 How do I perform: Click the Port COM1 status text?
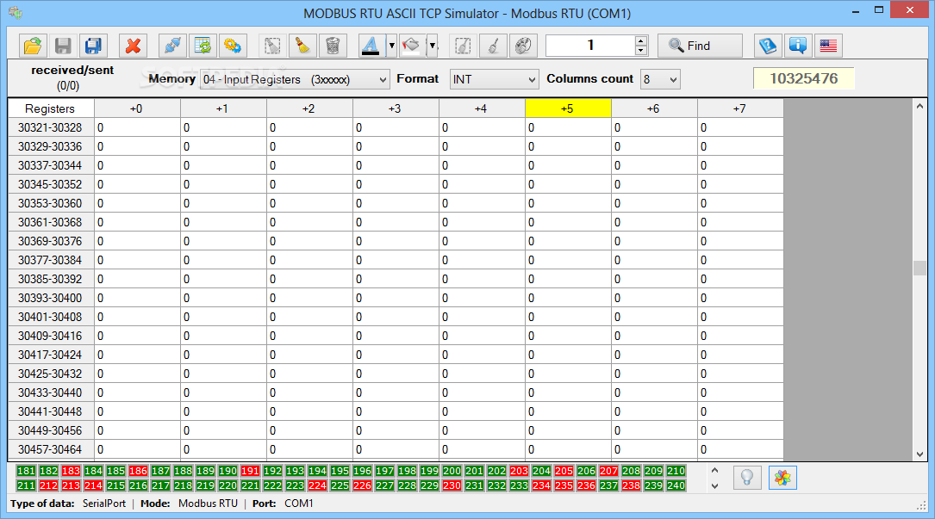pyautogui.click(x=283, y=504)
